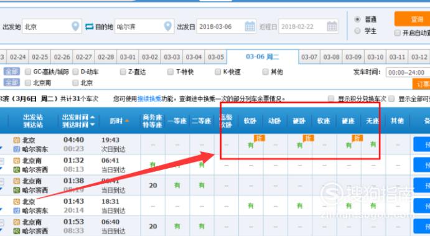This screenshot has height=236, width=430.
Task: Click the book button for the 04:40 train
Action: 422,144
